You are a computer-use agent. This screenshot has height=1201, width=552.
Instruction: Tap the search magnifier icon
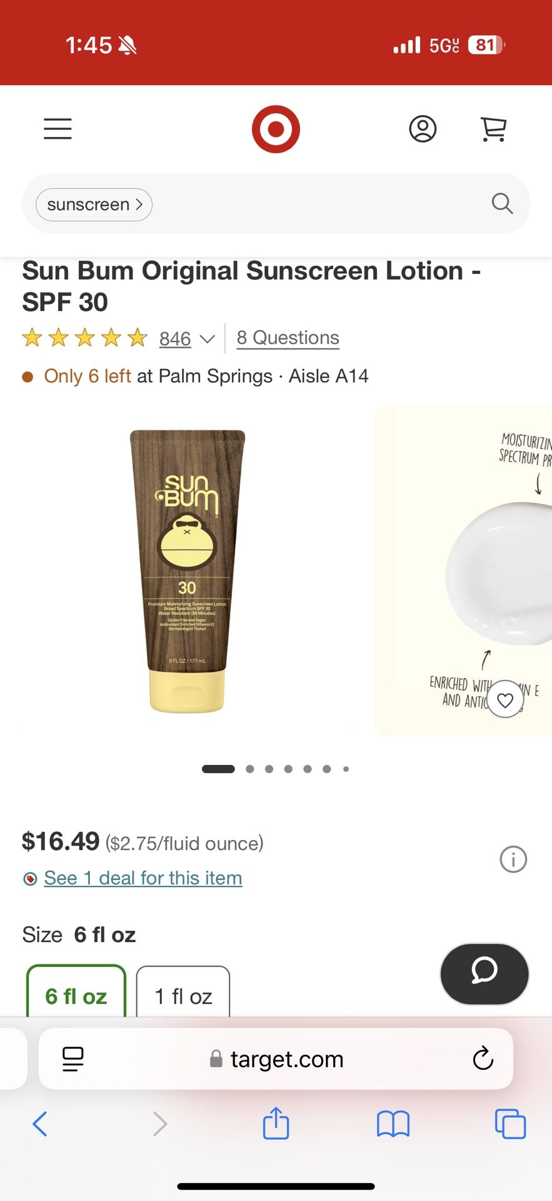[x=502, y=204]
